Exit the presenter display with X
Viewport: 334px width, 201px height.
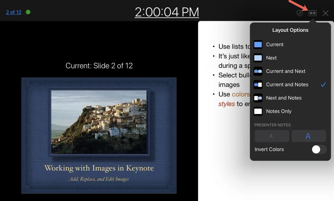click(x=325, y=13)
